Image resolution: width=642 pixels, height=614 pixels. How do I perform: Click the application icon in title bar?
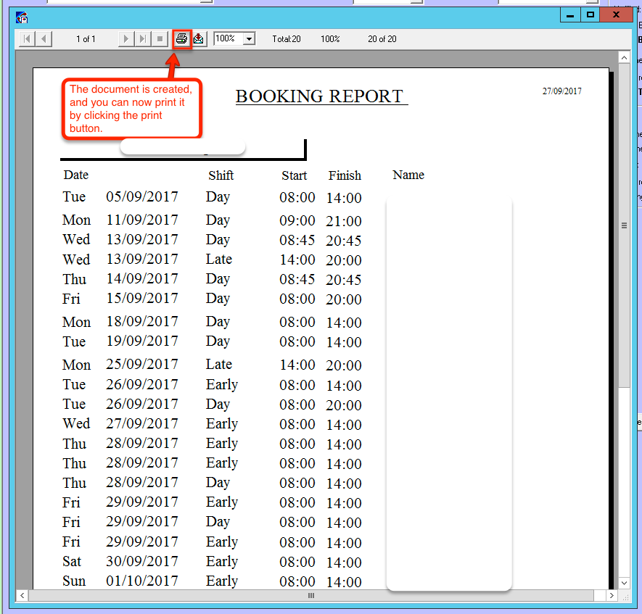[x=22, y=16]
